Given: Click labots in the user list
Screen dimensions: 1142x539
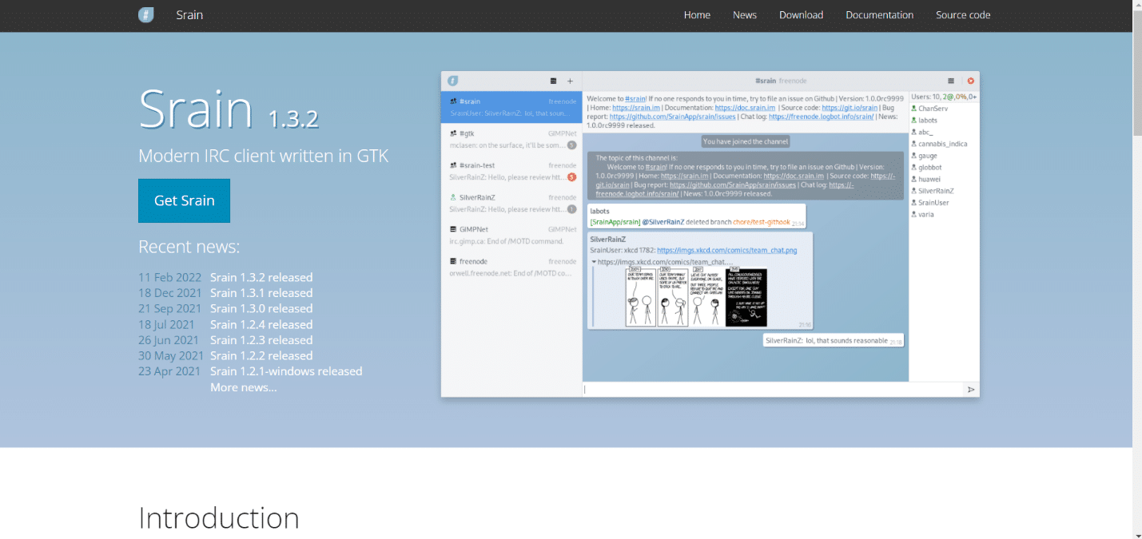Looking at the screenshot, I should coord(928,120).
